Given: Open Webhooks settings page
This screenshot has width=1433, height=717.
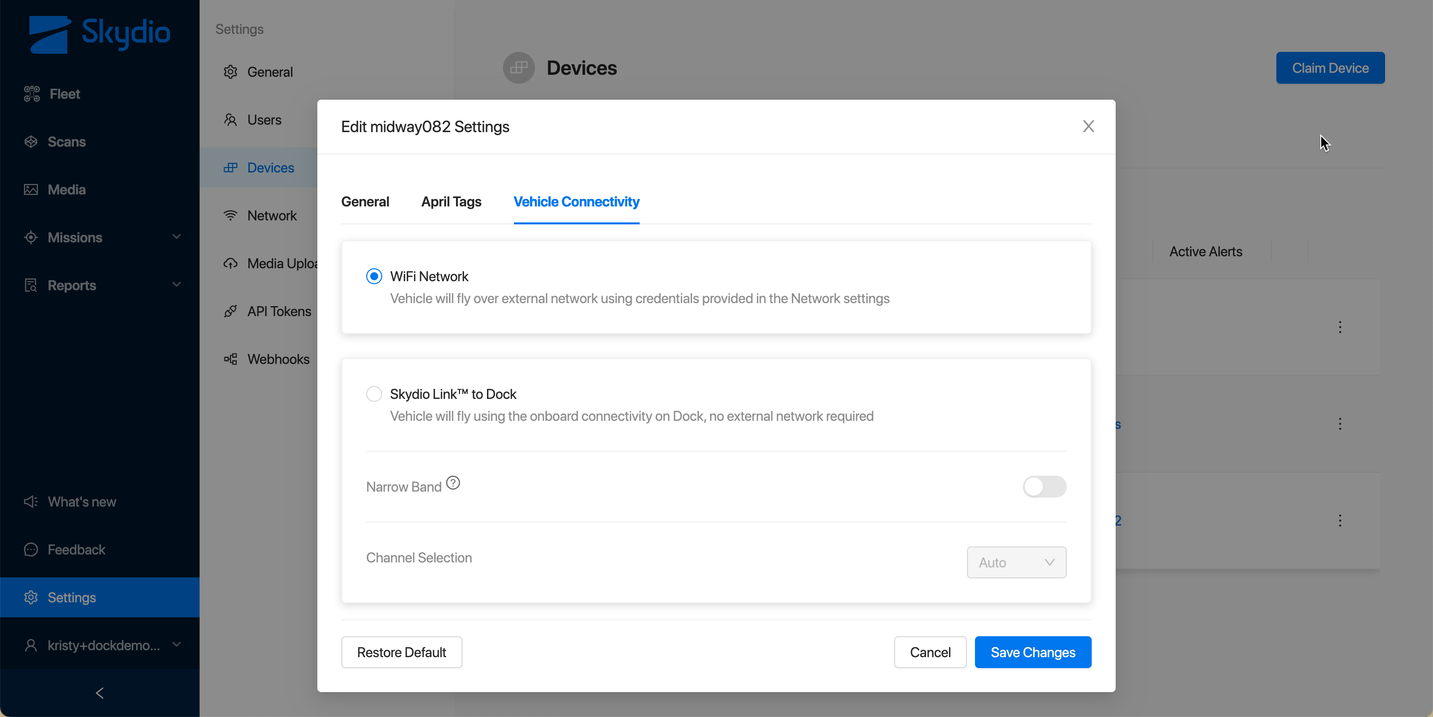Looking at the screenshot, I should (278, 359).
